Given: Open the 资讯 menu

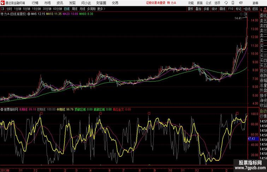Looking at the screenshot, I should tap(60, 3).
